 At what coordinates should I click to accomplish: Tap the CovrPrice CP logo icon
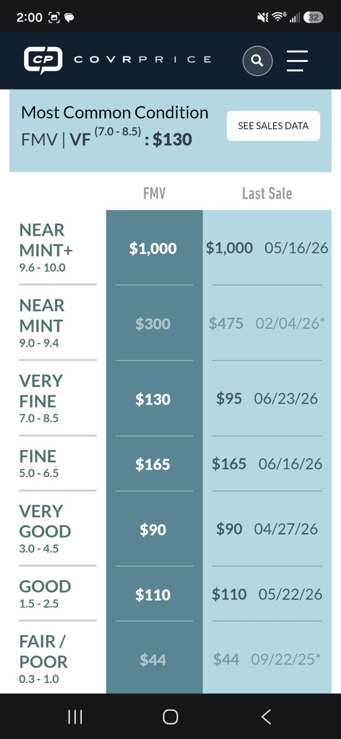[43, 60]
